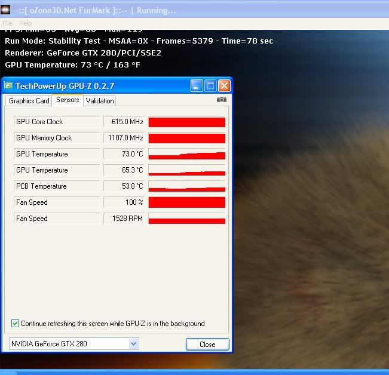Click the 100 % fan speed value

point(124,202)
